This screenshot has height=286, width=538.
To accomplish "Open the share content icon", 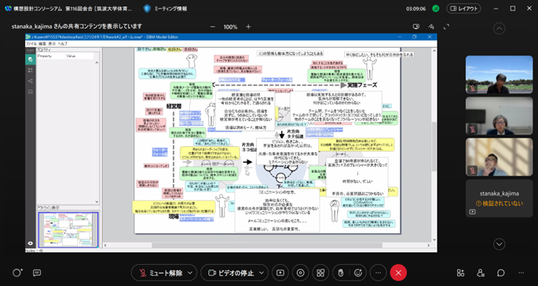I will pos(280,273).
